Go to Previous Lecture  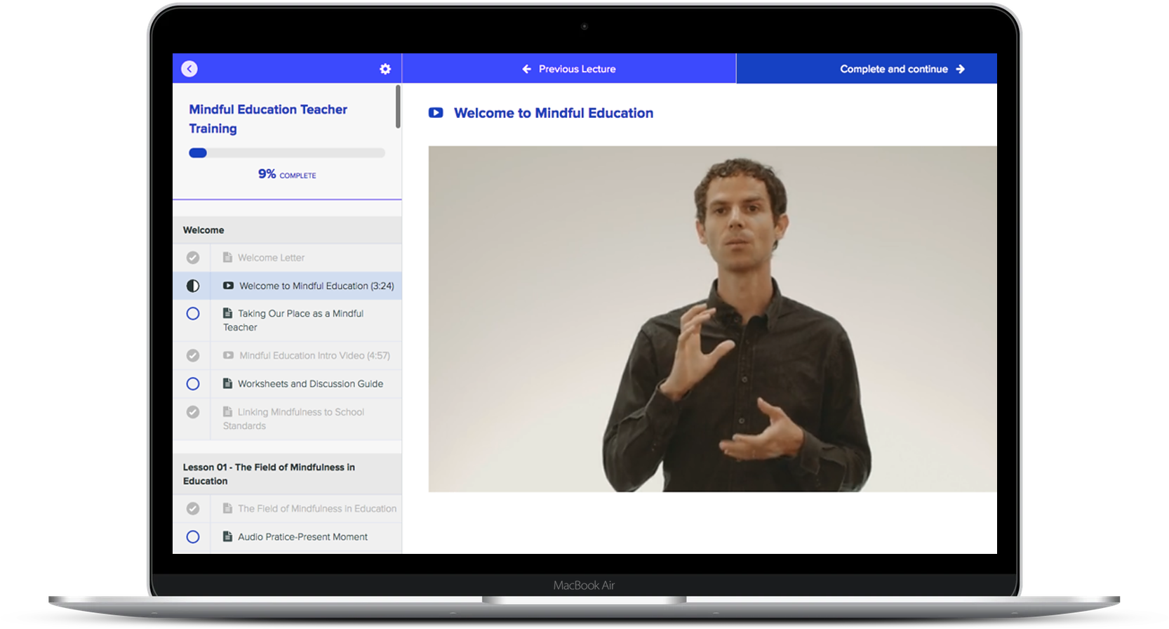[569, 69]
